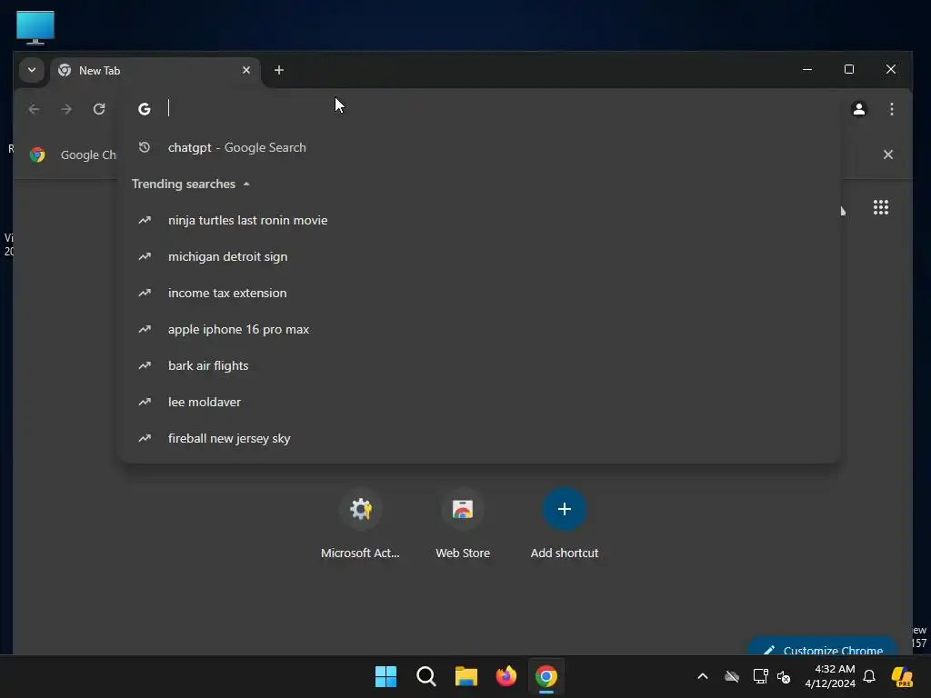Viewport: 931px width, 698px height.
Task: Open the notifications bell
Action: pos(869,676)
